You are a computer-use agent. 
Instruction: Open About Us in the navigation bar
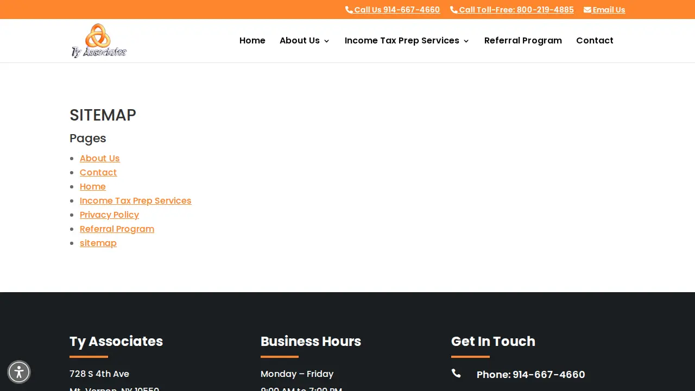(x=300, y=41)
